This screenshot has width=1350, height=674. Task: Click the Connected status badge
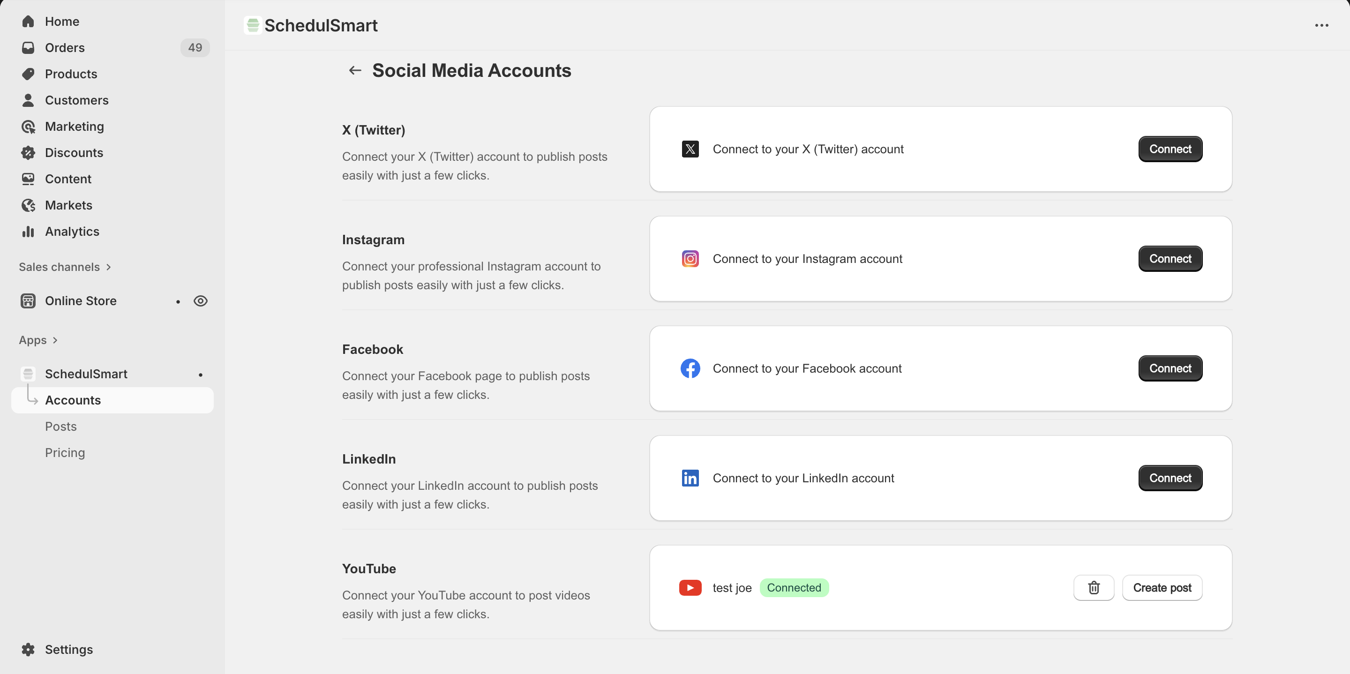pos(794,587)
